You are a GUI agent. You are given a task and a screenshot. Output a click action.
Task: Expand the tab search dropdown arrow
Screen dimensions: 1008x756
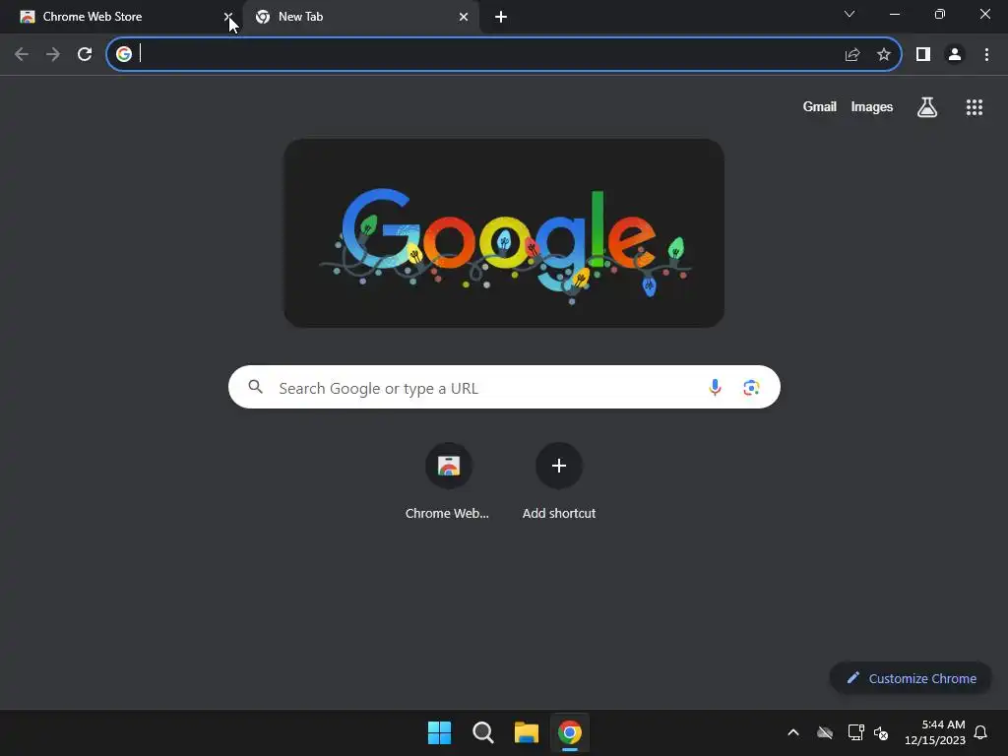click(850, 14)
